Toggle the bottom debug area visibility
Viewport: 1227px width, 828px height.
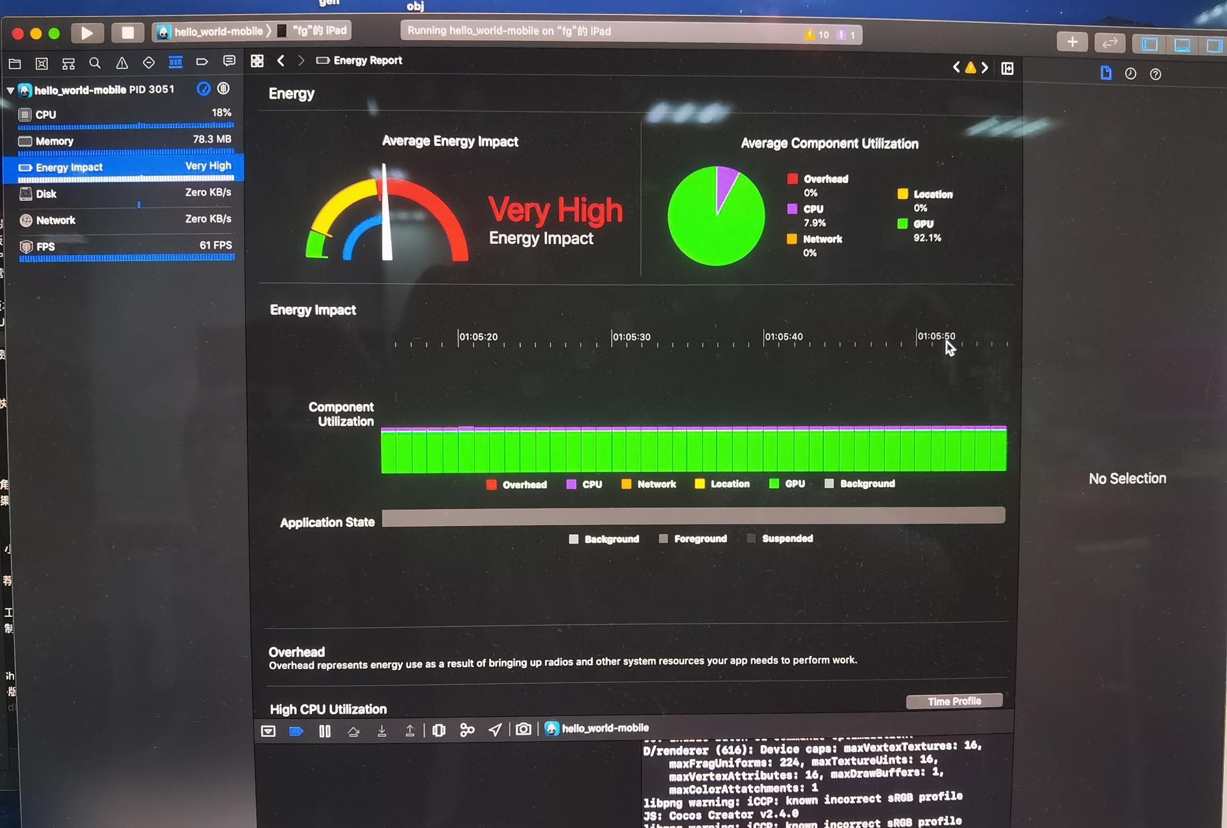1181,45
